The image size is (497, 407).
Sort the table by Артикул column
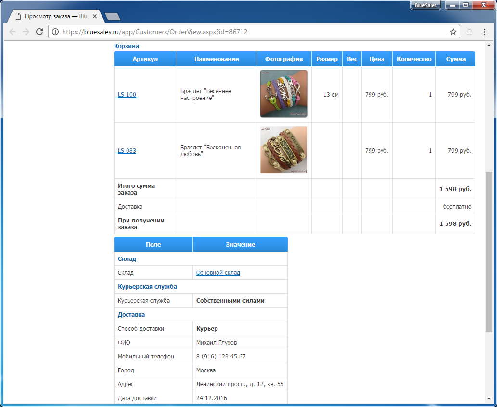point(145,59)
